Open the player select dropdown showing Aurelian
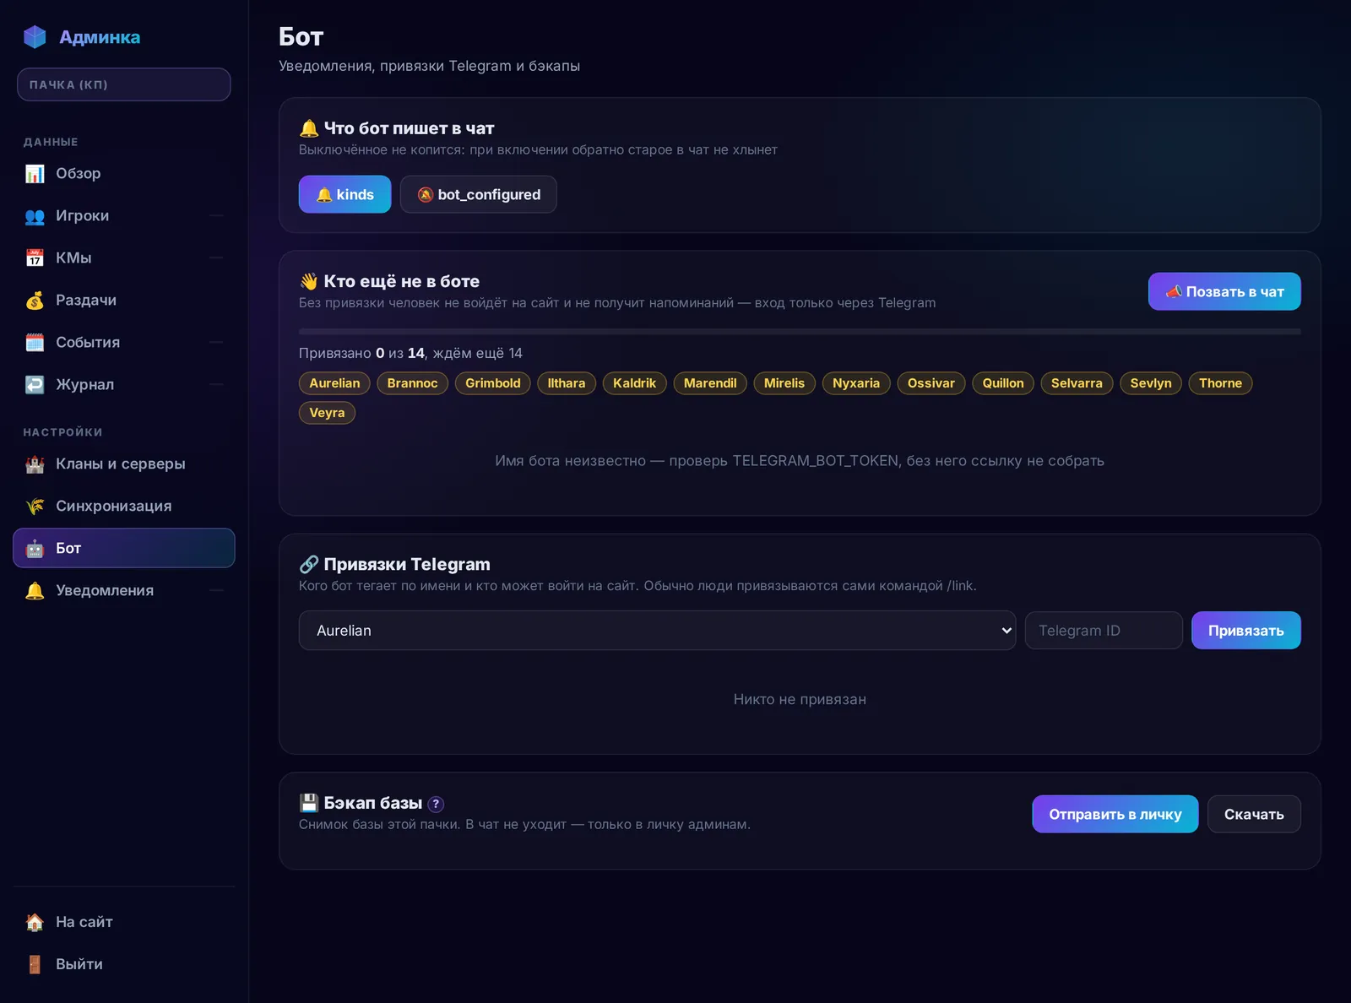The width and height of the screenshot is (1351, 1003). click(x=657, y=631)
